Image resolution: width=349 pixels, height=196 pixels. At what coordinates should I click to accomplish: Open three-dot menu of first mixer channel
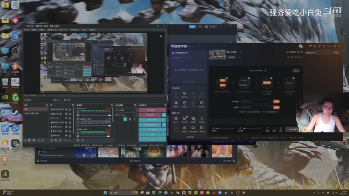pos(78,112)
